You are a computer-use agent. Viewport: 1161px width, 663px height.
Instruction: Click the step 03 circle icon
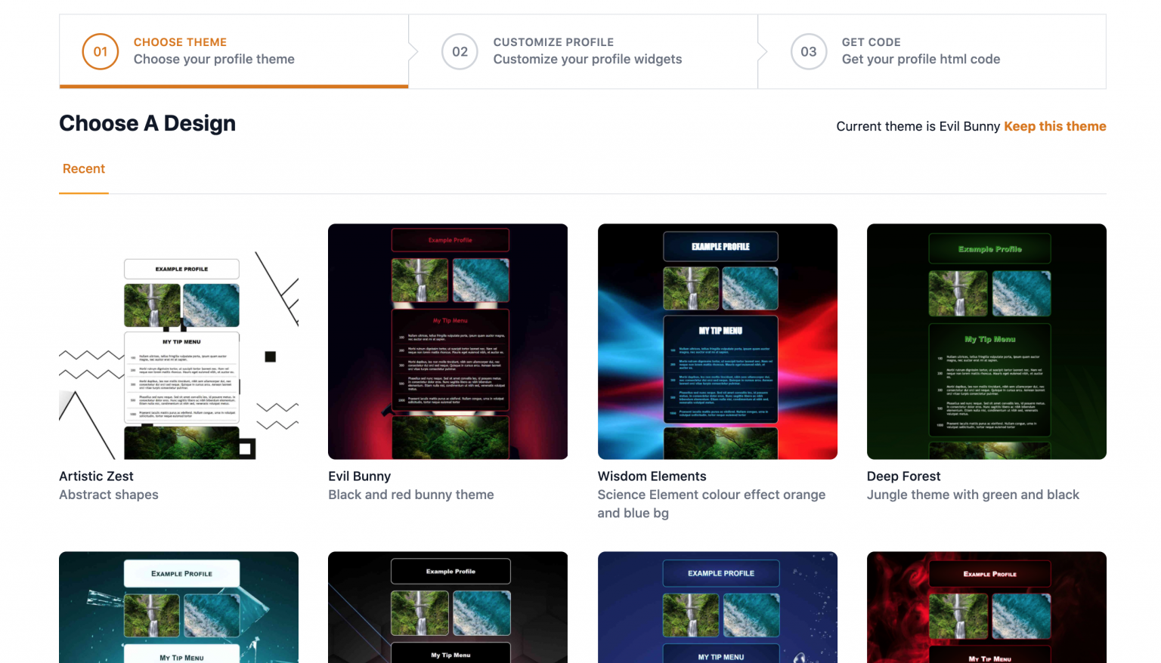pyautogui.click(x=808, y=52)
